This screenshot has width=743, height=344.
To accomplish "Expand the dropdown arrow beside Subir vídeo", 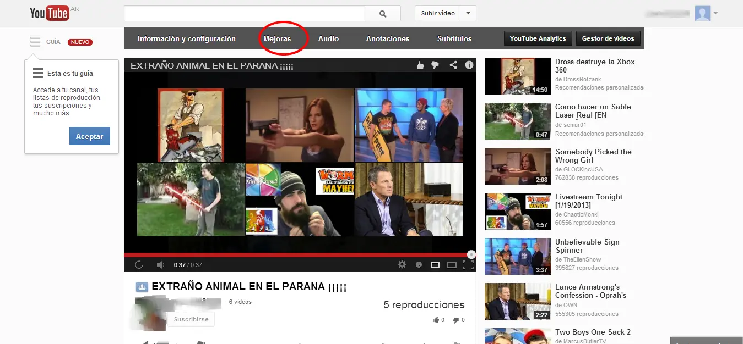I will click(x=468, y=14).
